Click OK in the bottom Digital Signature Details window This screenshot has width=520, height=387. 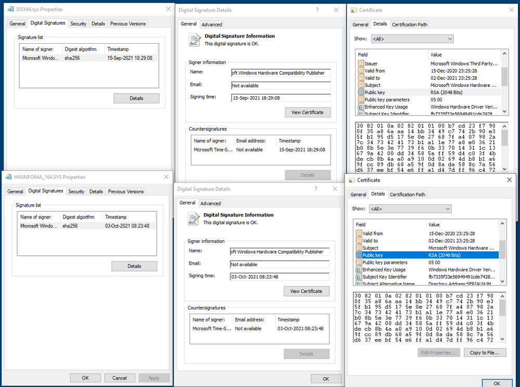tap(326, 379)
